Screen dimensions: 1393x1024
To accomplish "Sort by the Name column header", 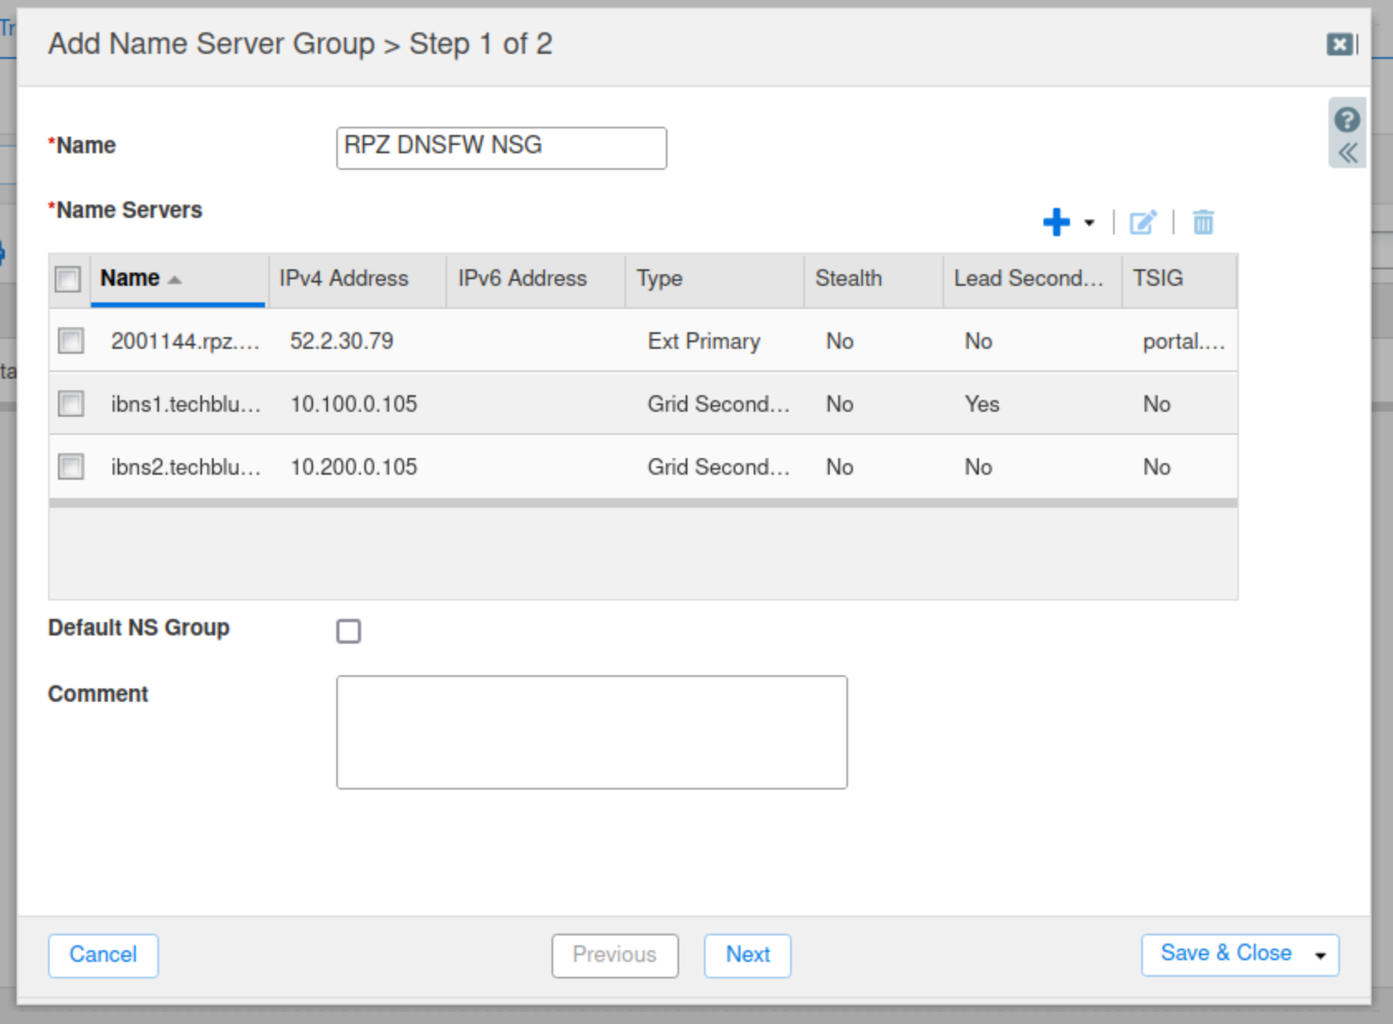I will (x=130, y=278).
